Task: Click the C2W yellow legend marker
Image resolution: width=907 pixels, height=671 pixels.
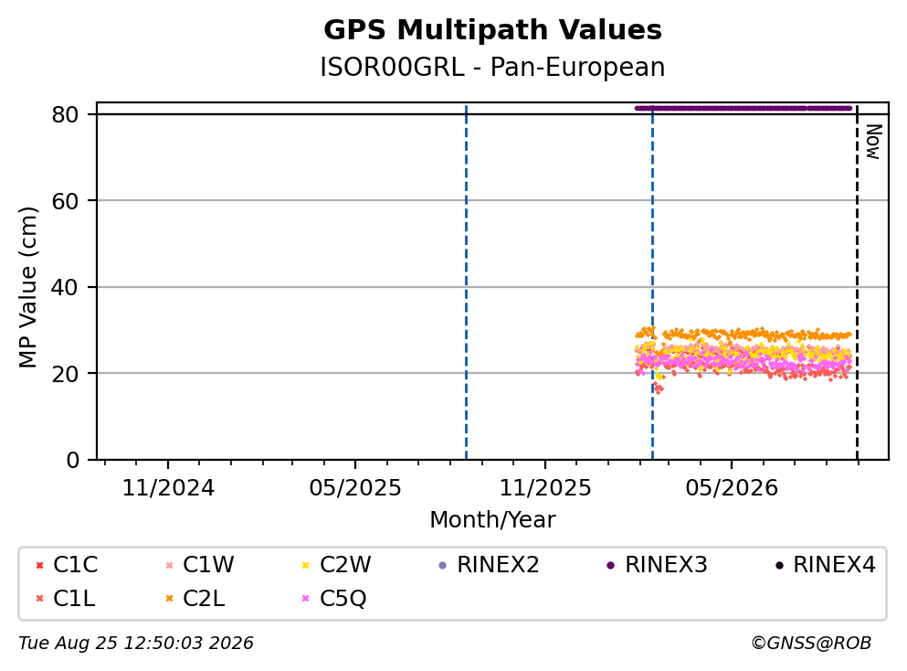Action: click(306, 565)
